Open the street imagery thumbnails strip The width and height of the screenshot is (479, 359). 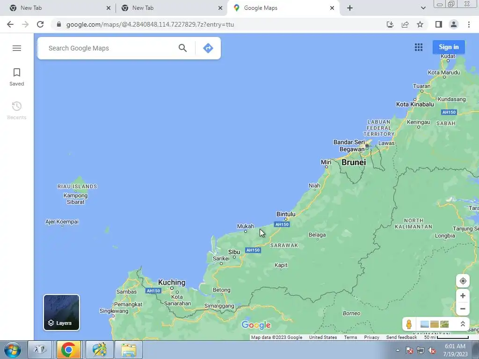(435, 324)
